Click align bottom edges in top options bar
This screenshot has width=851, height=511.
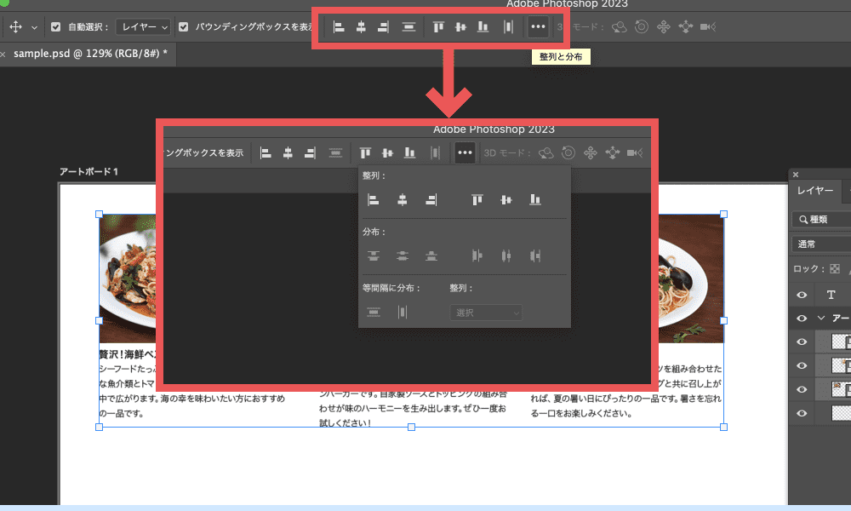483,26
